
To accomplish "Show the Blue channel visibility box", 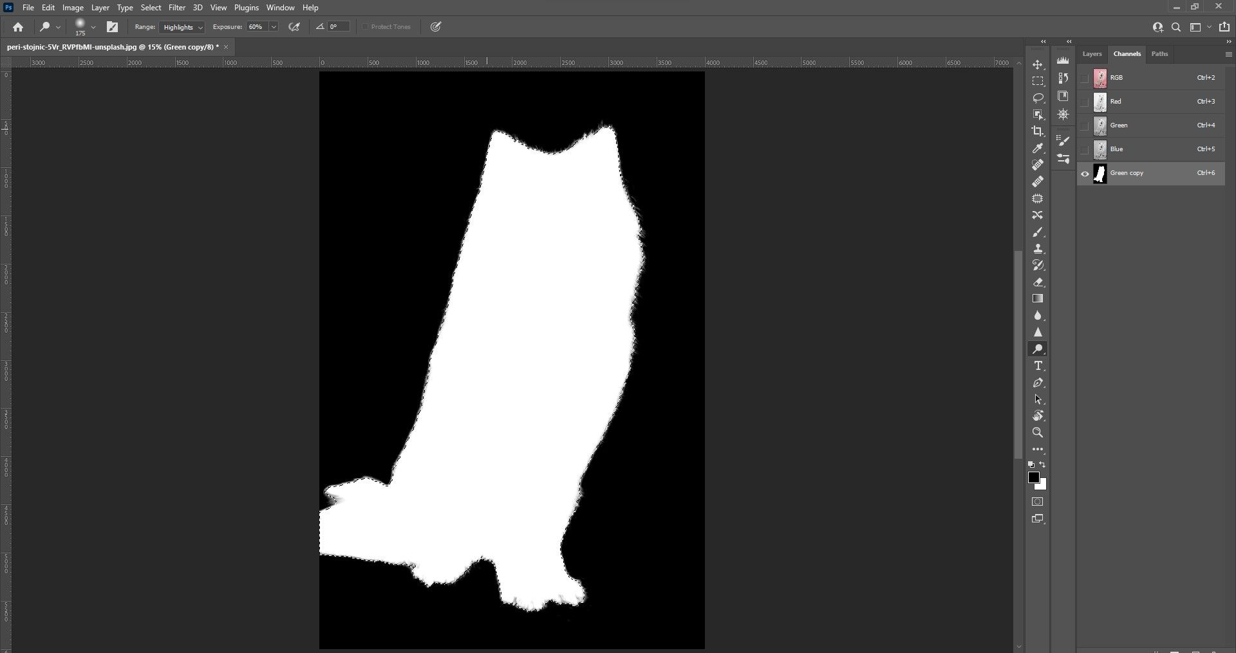I will pos(1085,149).
